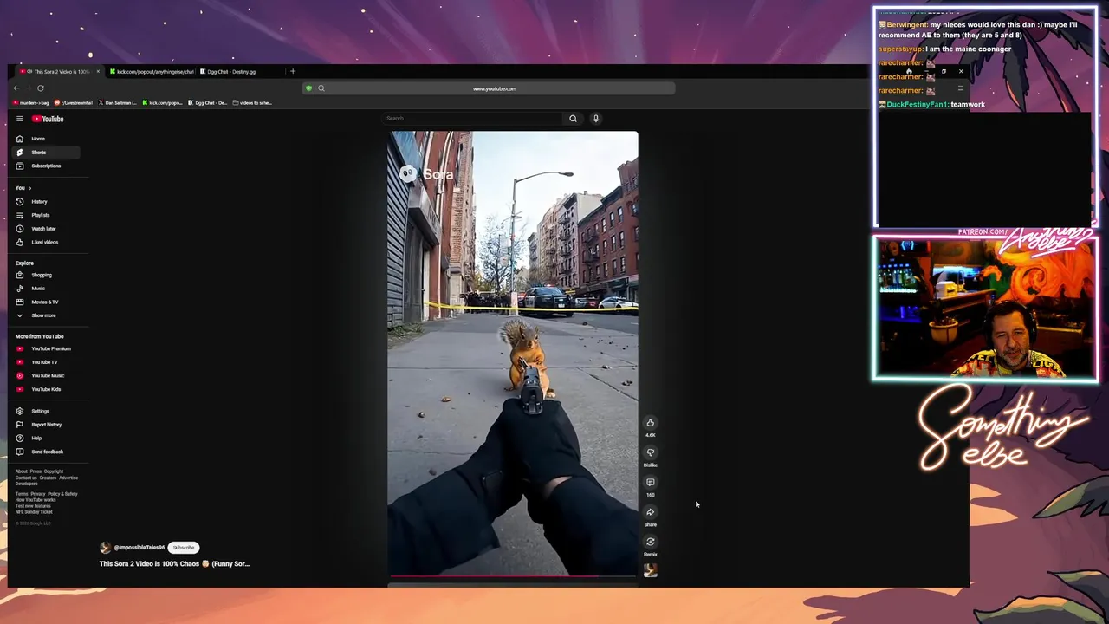Click the Short's title text

[x=174, y=564]
